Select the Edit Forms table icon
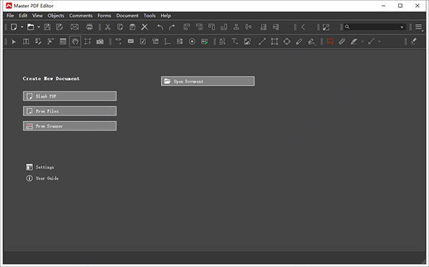The image size is (429, 267). (x=63, y=41)
